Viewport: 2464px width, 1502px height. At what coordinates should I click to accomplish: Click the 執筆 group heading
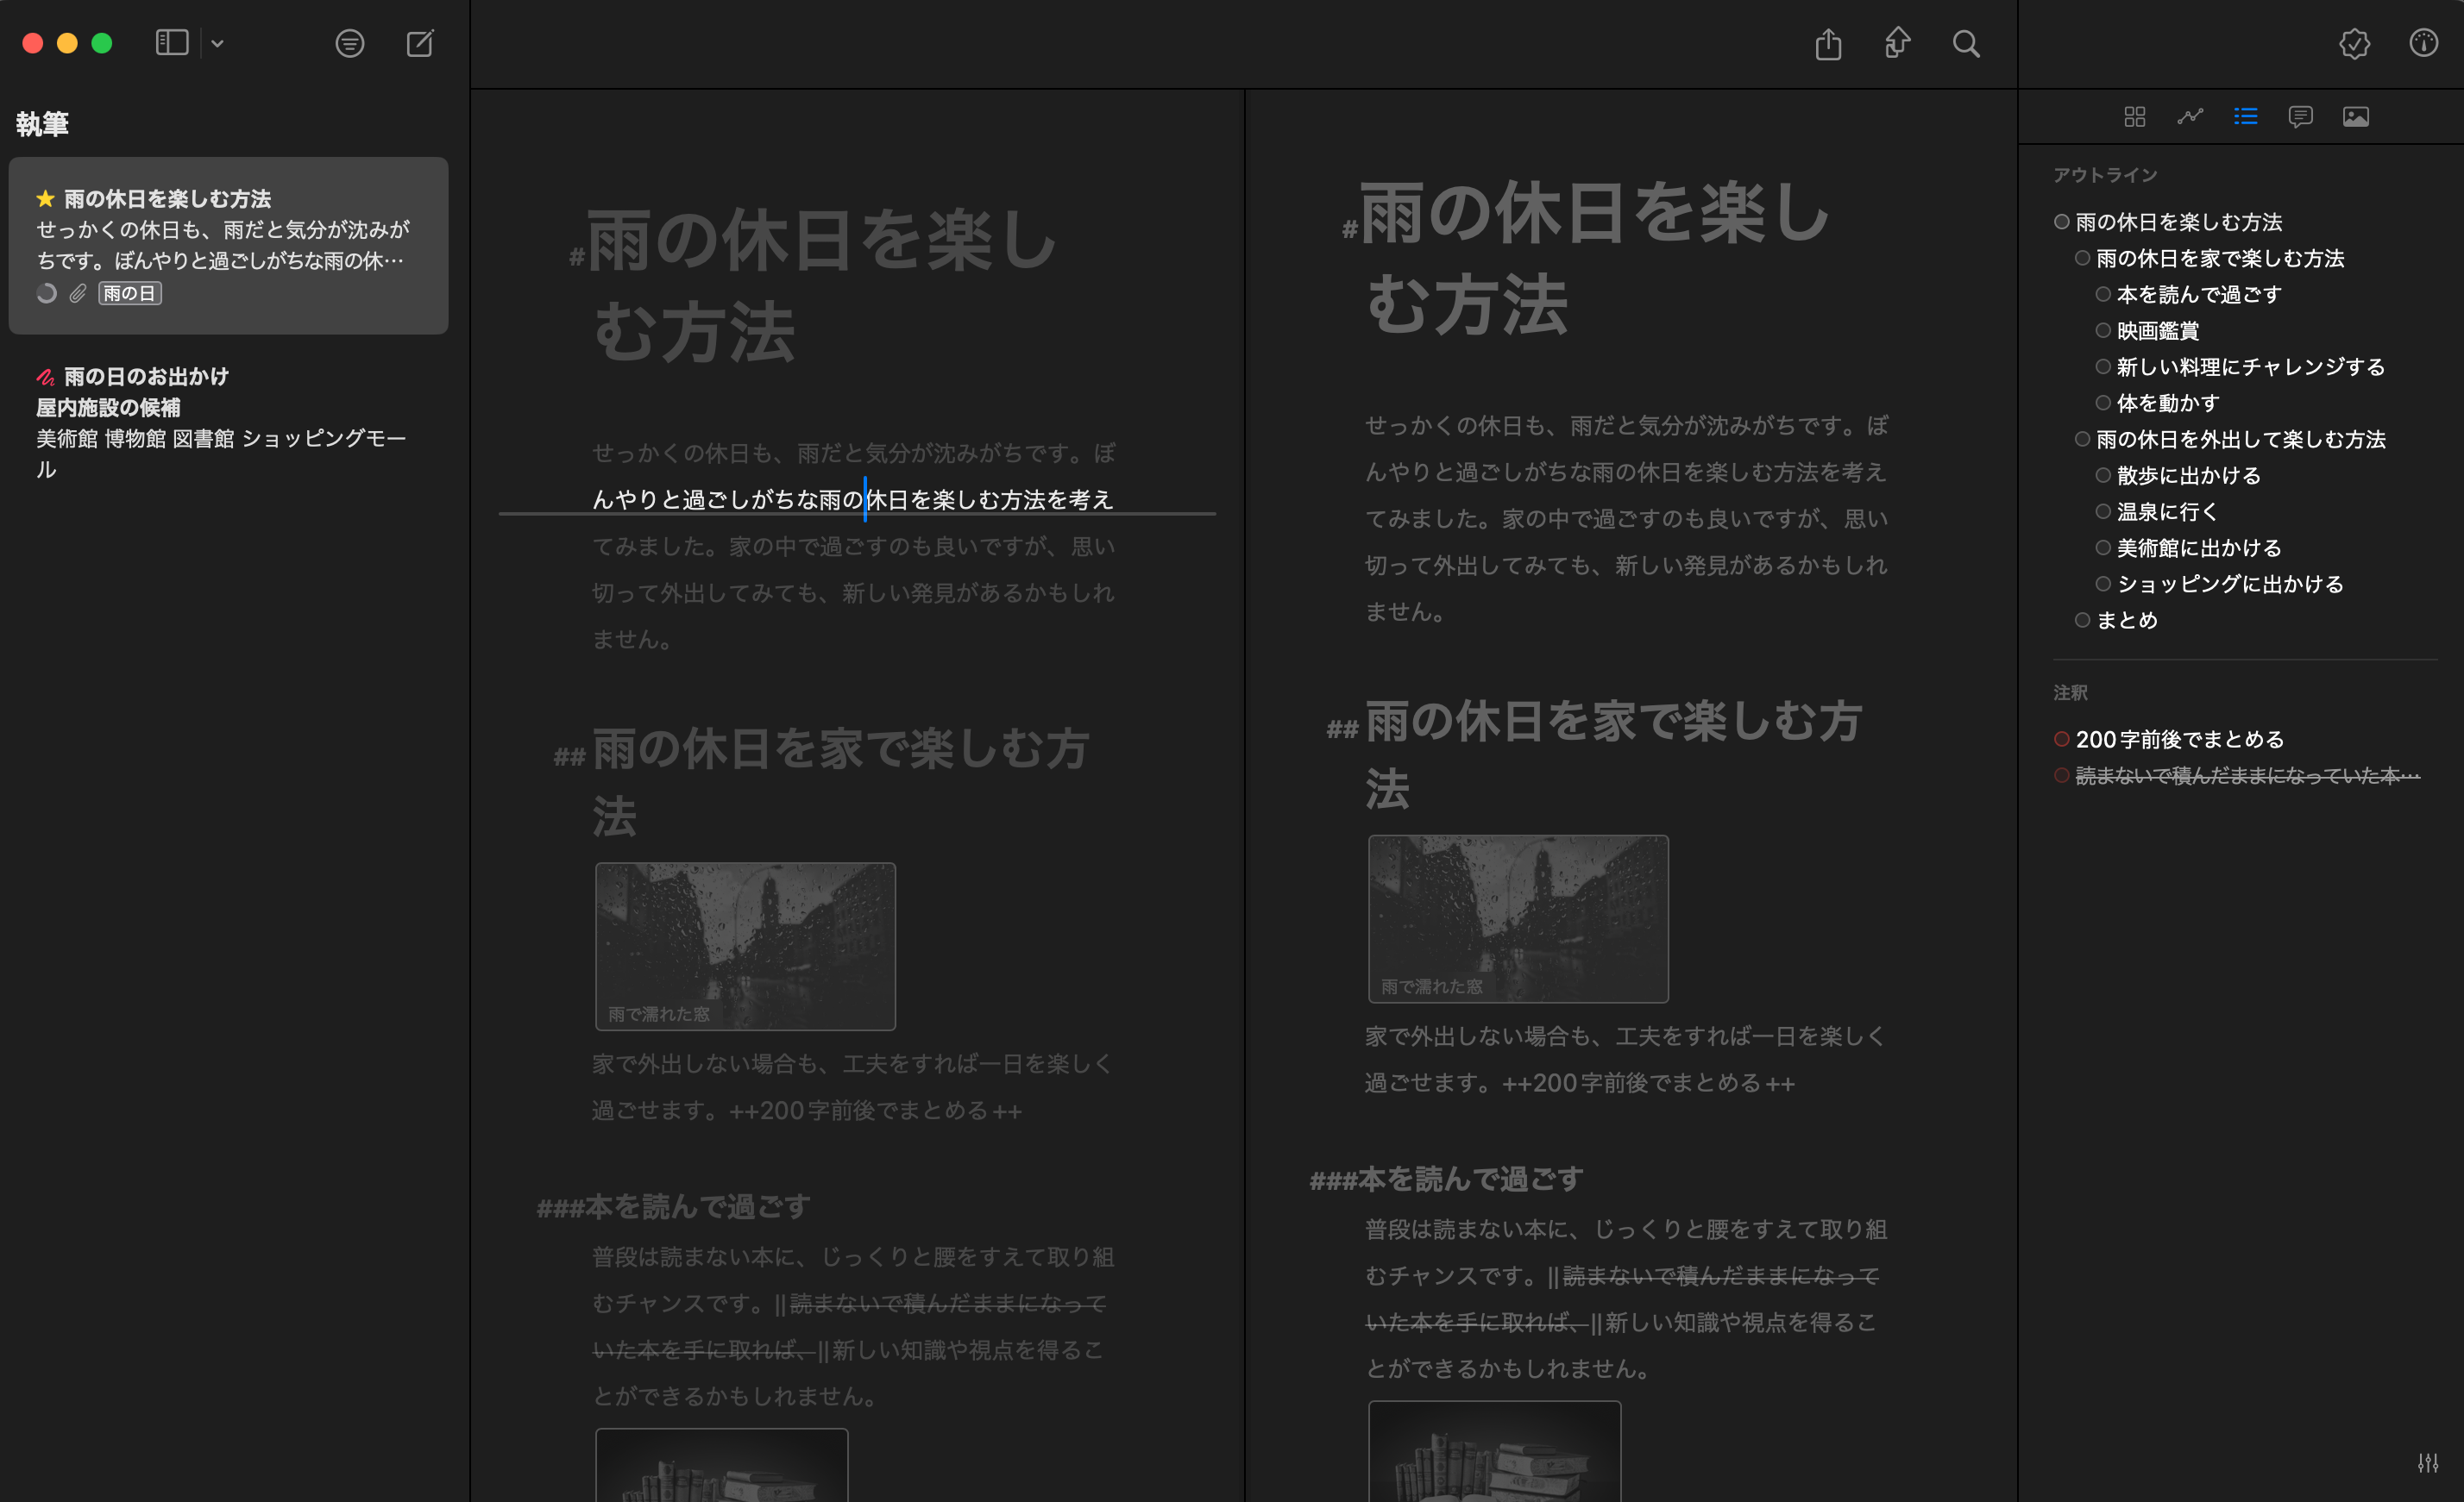[x=42, y=124]
